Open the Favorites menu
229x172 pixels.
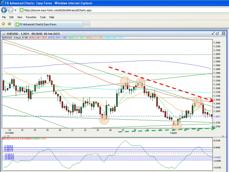pyautogui.click(x=31, y=17)
